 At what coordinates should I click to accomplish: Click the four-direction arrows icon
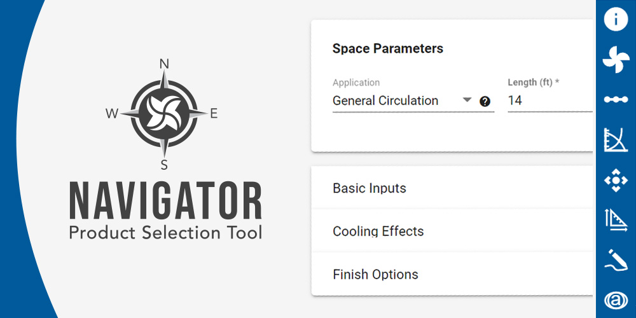615,180
